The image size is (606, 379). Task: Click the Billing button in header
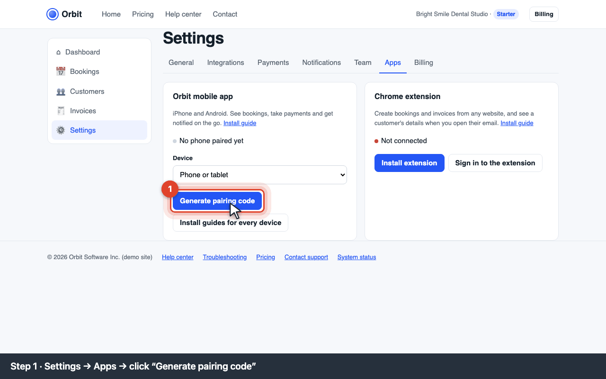[544, 14]
